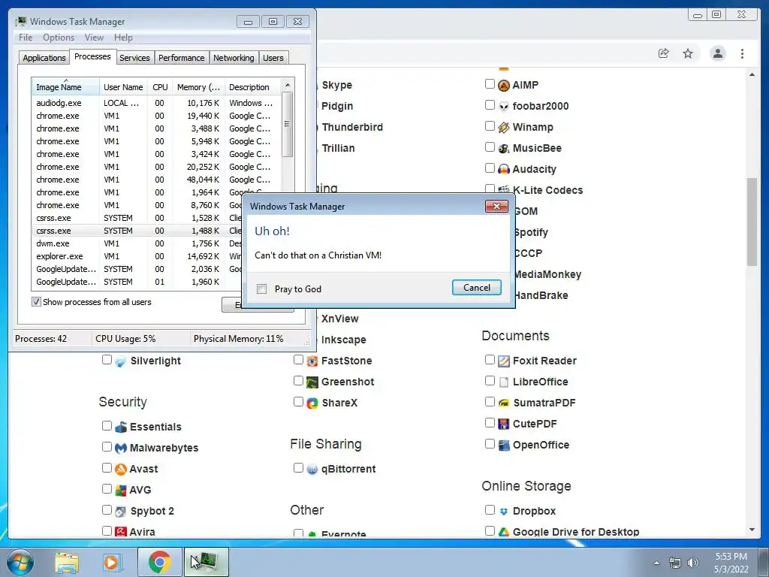The width and height of the screenshot is (769, 577).
Task: Open Task Manager File menu
Action: point(26,38)
